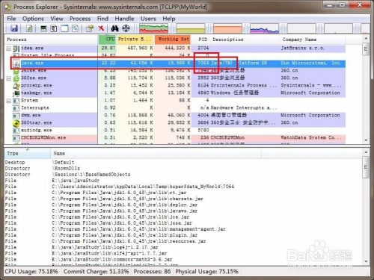Open the Handle menu
Image resolution: width=374 pixels, height=280 pixels.
124,19
